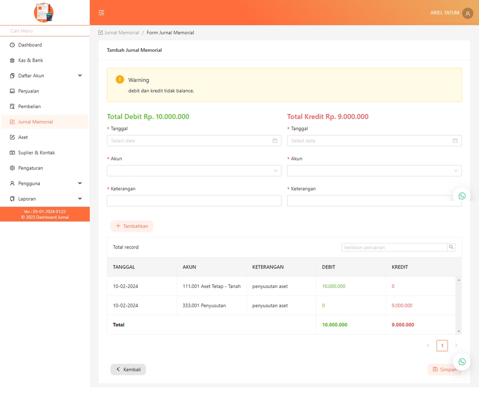Viewport: 479px width, 395px height.
Task: Select page 1 in the pagination
Action: pyautogui.click(x=442, y=346)
